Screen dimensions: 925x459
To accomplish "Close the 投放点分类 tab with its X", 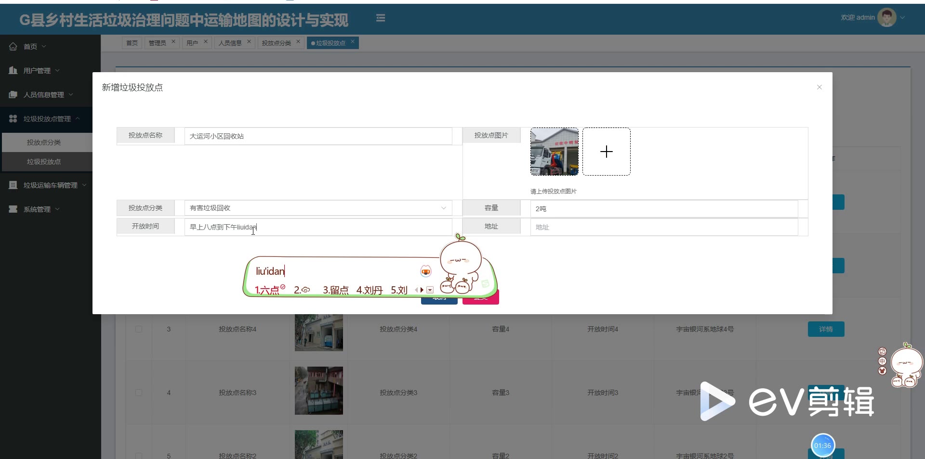I will (298, 42).
